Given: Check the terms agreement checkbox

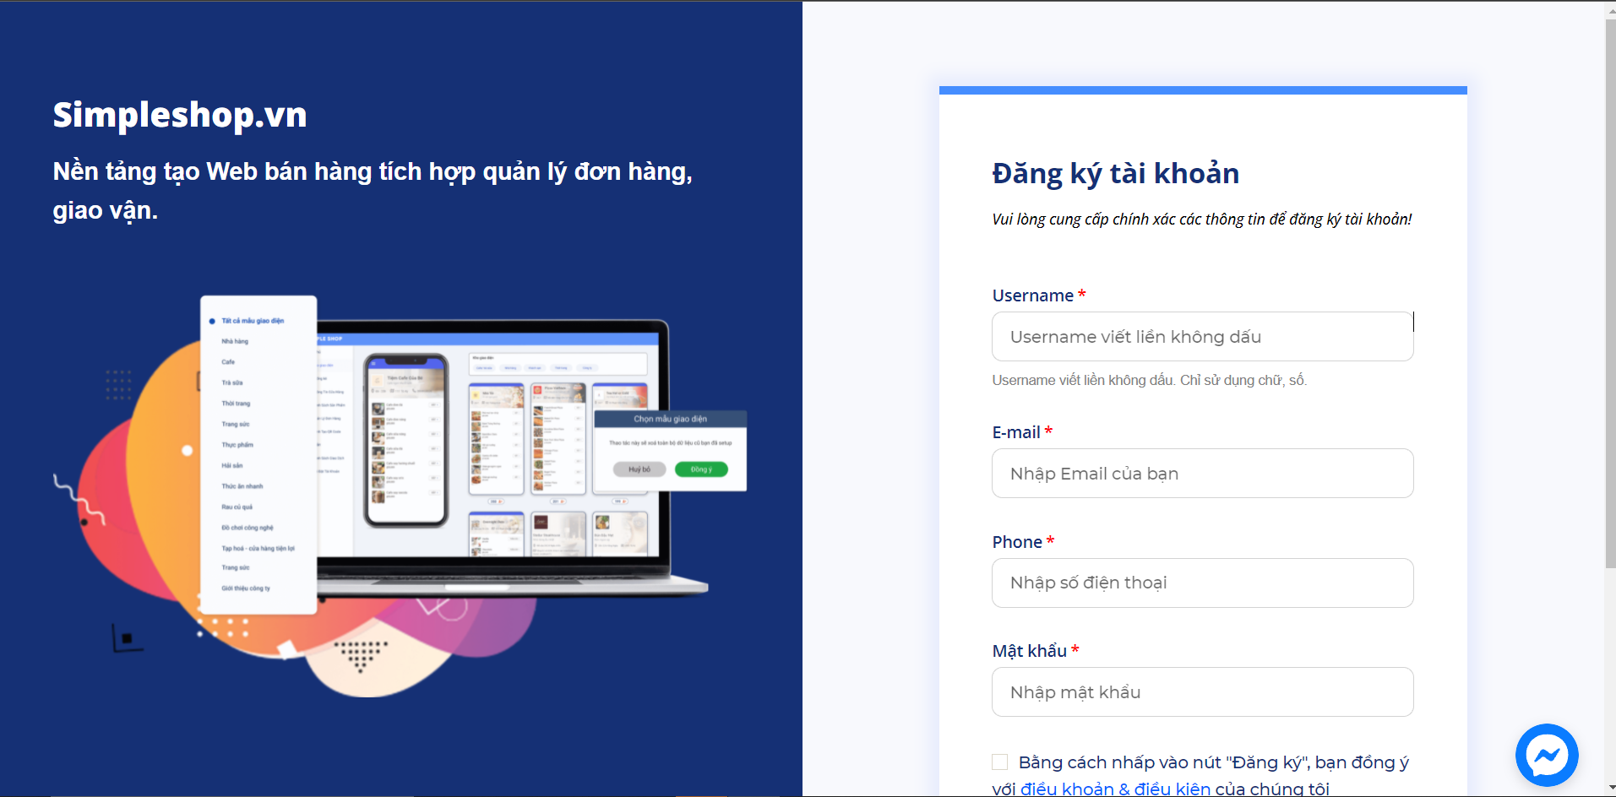Looking at the screenshot, I should (999, 762).
